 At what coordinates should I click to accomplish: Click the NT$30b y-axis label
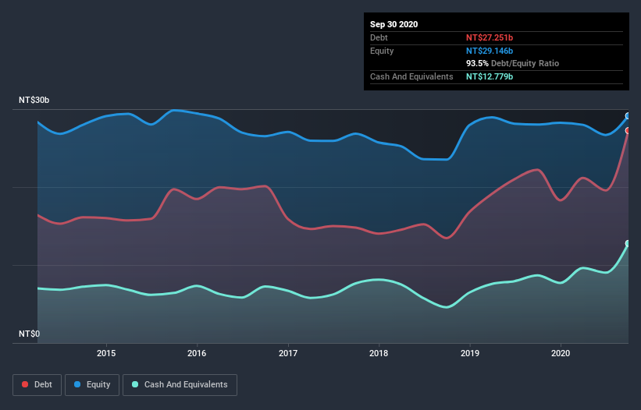34,100
